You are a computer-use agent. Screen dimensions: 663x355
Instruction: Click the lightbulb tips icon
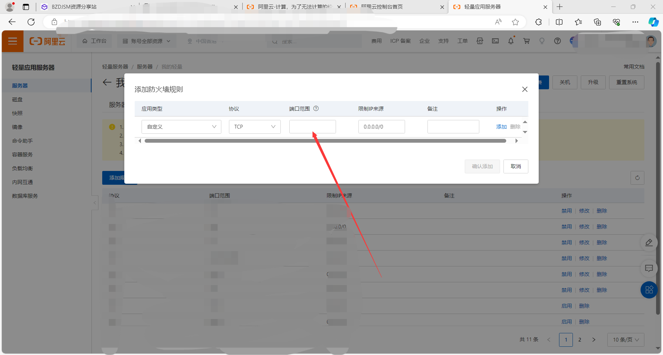(542, 41)
